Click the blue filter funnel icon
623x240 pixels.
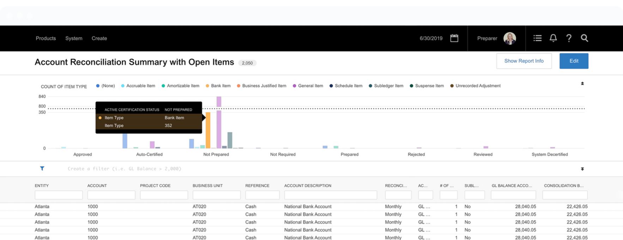(42, 169)
